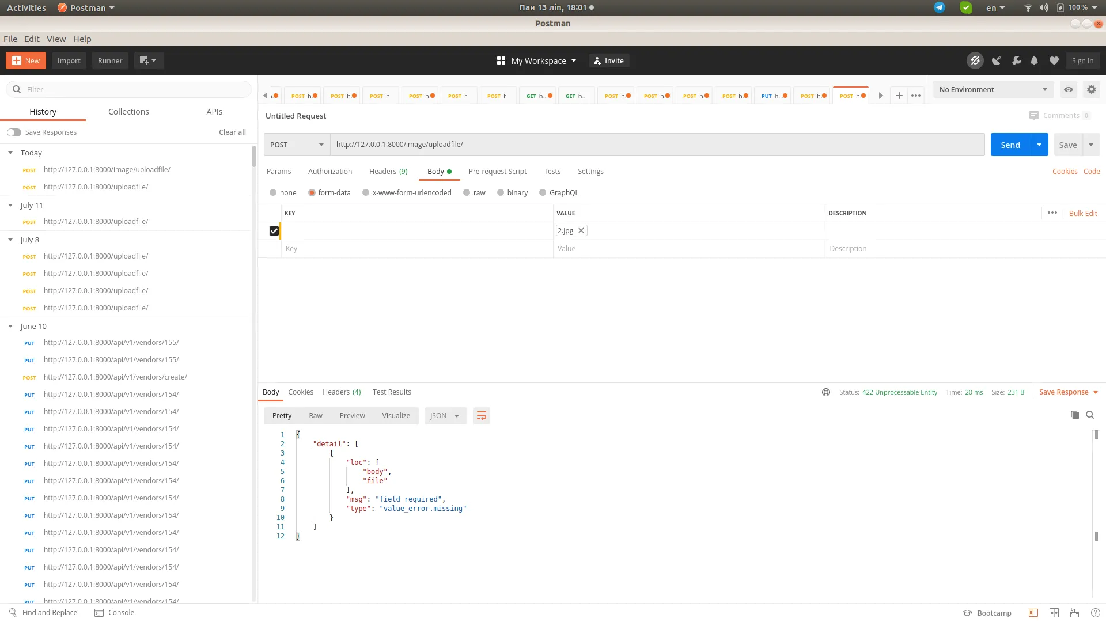Image resolution: width=1106 pixels, height=622 pixels.
Task: Collapse the June 10 history group
Action: pyautogui.click(x=10, y=326)
